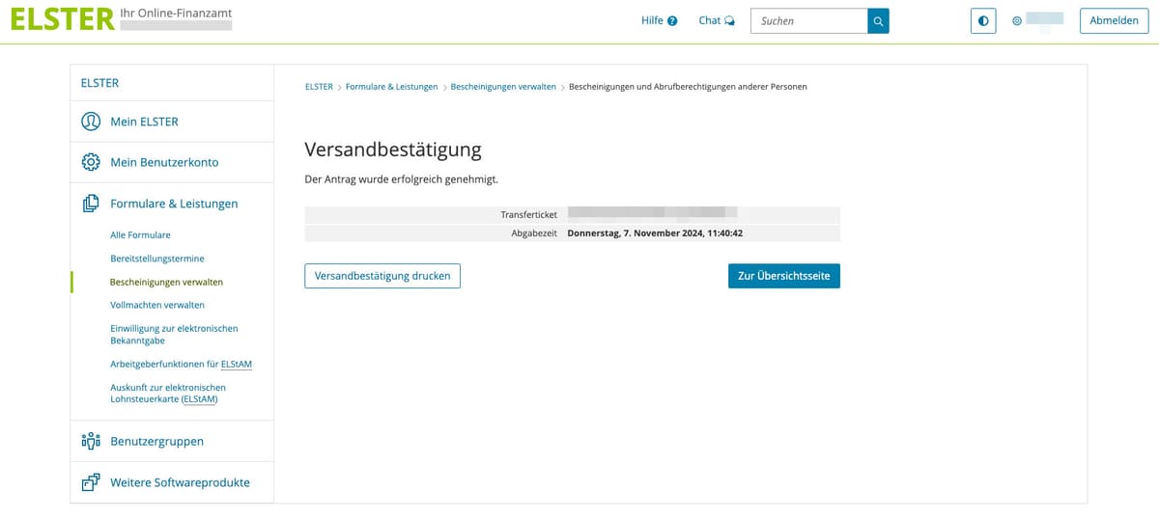Expand the Benutzergruppen section
Viewport: 1159px width, 519px height.
156,441
